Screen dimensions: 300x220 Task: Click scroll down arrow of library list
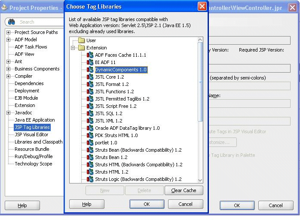click(x=200, y=180)
